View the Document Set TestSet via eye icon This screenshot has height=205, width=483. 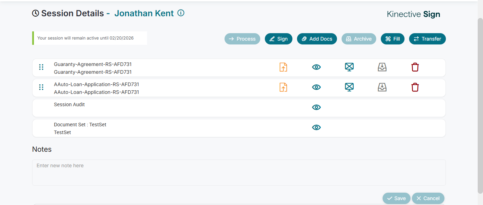(316, 127)
